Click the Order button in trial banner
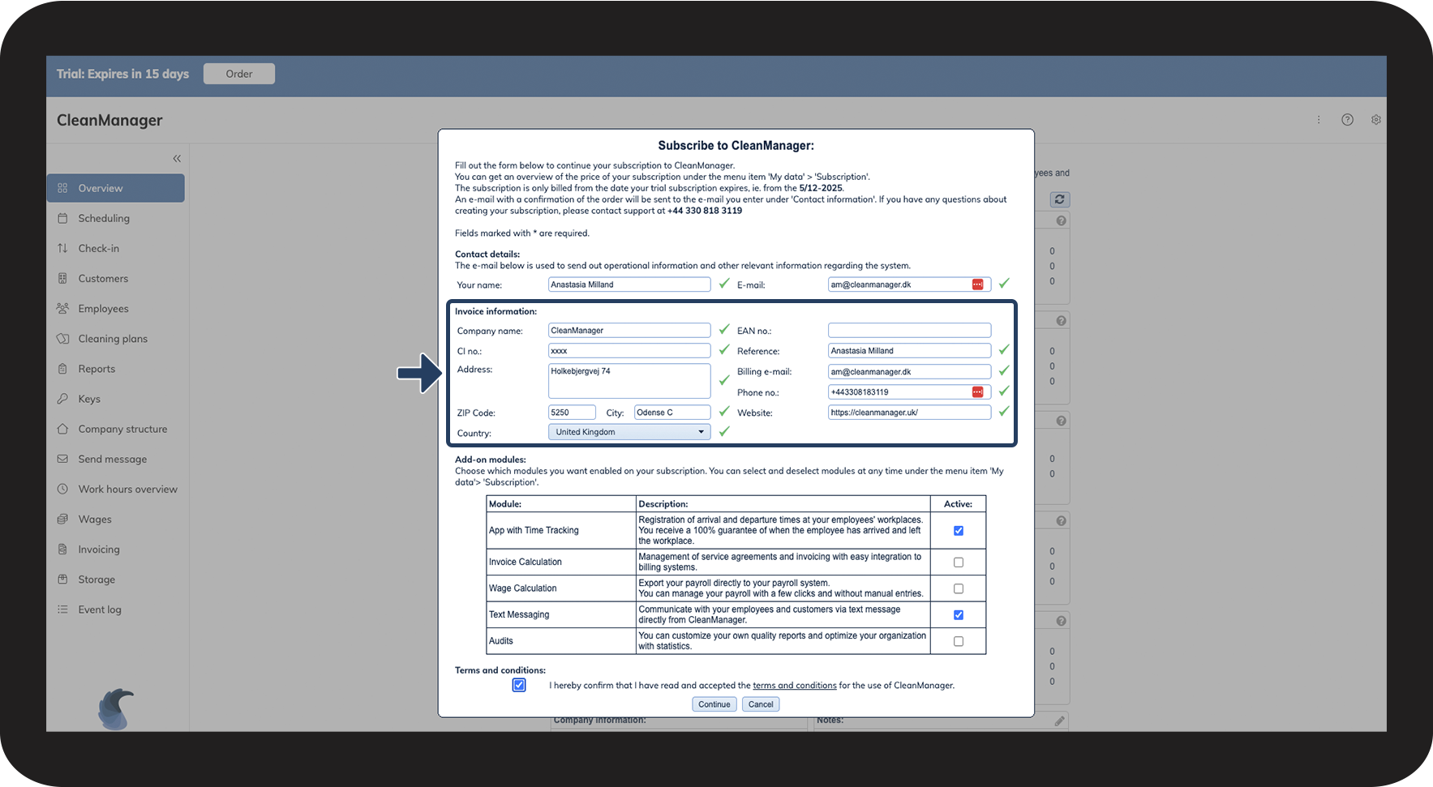Screen dimensions: 1433x787 pos(239,74)
